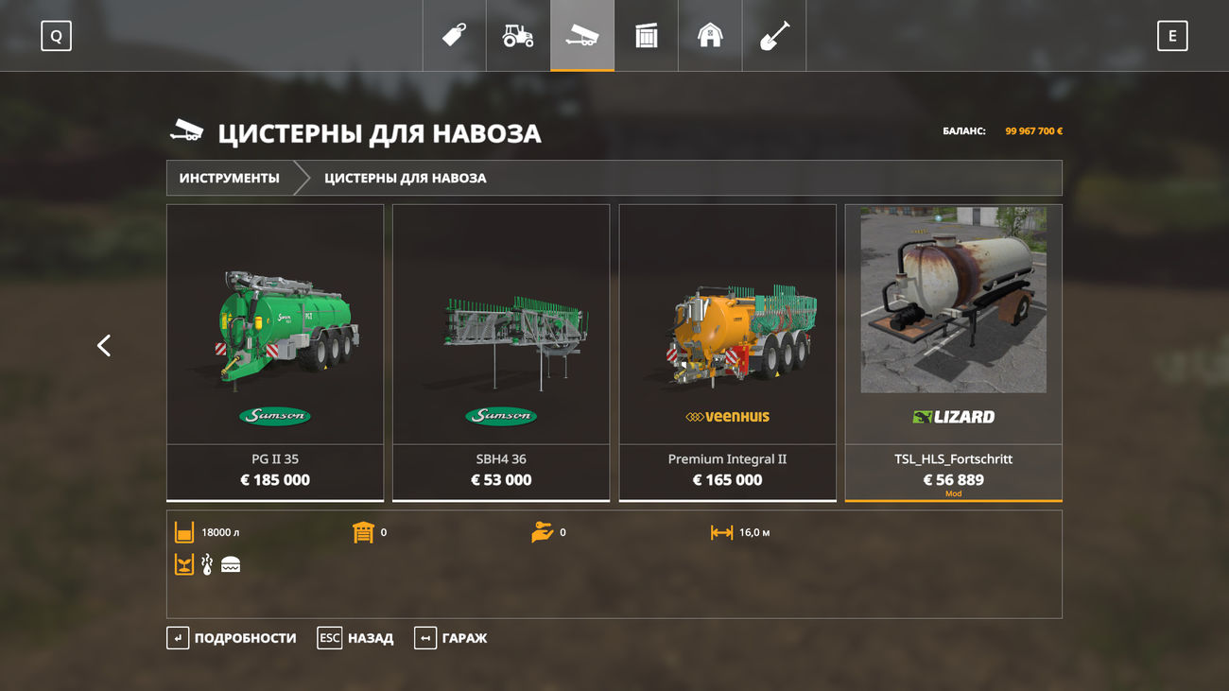Click the Q previous-page key icon
1229x691 pixels.
click(x=56, y=36)
